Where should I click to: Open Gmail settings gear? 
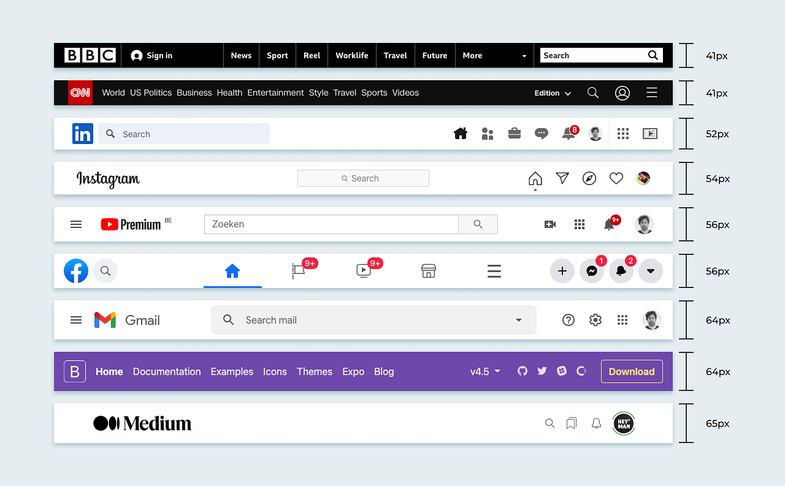pyautogui.click(x=595, y=320)
